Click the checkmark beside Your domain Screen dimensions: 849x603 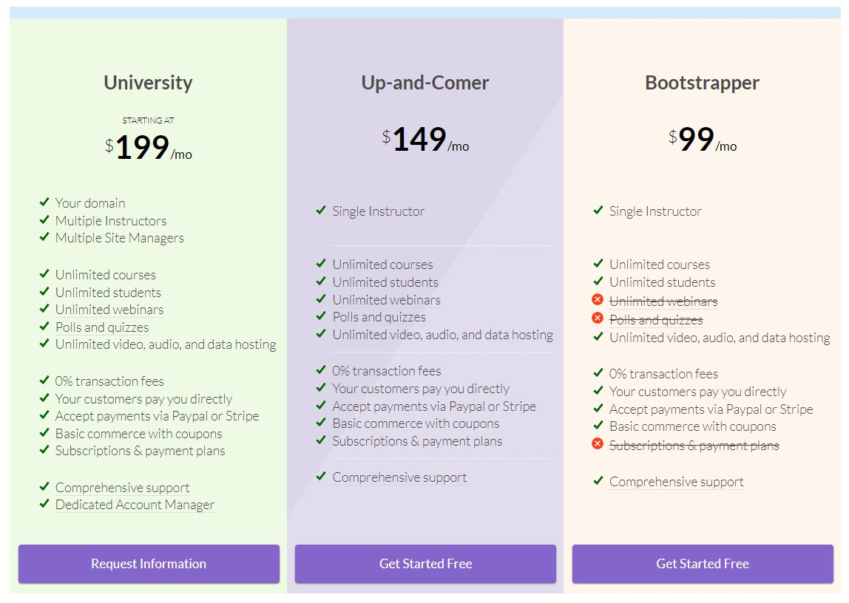click(44, 202)
